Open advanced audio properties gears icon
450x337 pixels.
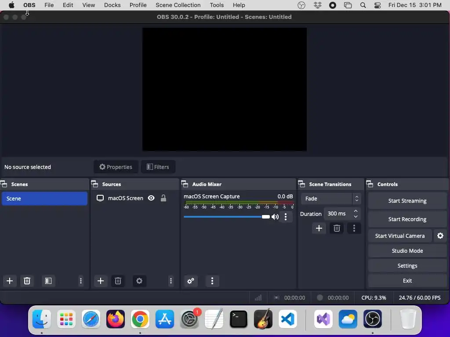tap(191, 281)
